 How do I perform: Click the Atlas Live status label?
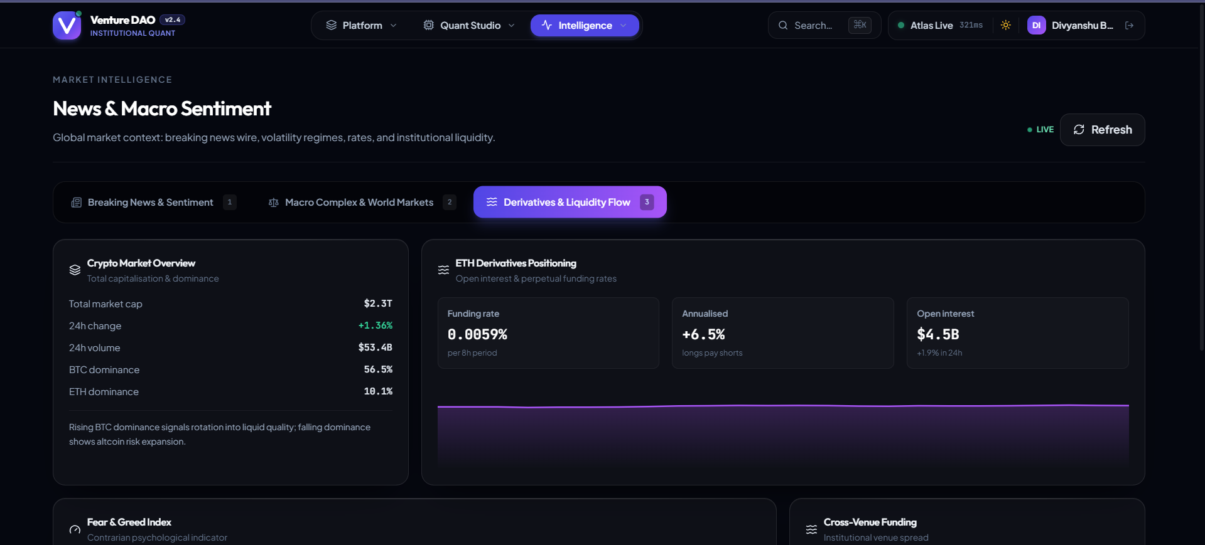click(931, 26)
